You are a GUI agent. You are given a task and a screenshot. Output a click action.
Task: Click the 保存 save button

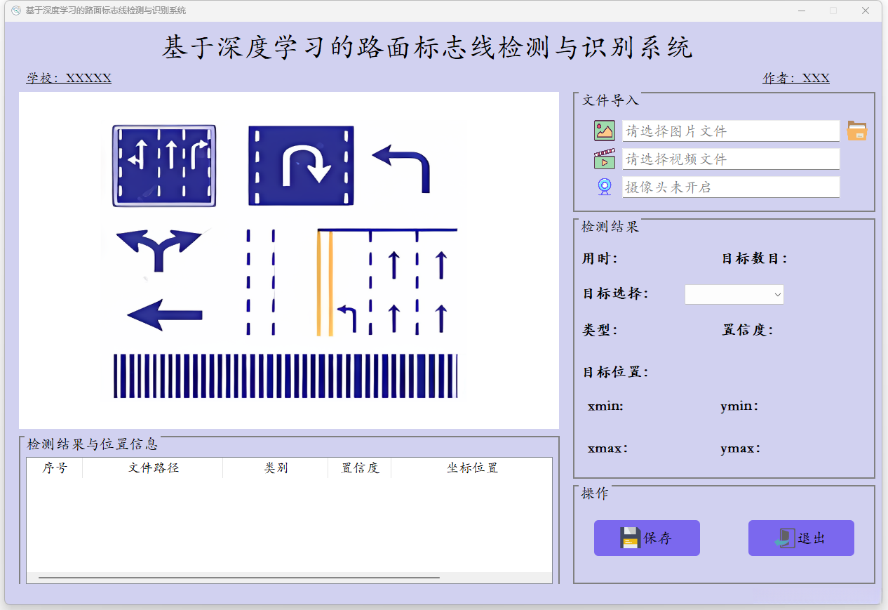point(647,538)
